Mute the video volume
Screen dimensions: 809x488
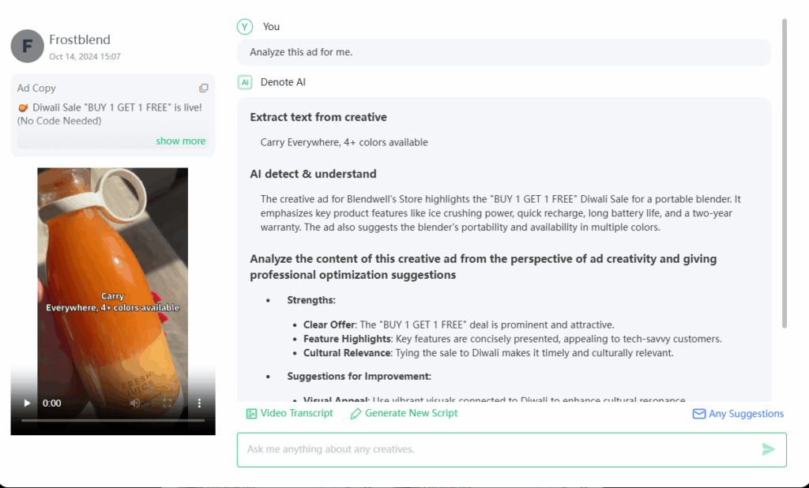coord(135,403)
